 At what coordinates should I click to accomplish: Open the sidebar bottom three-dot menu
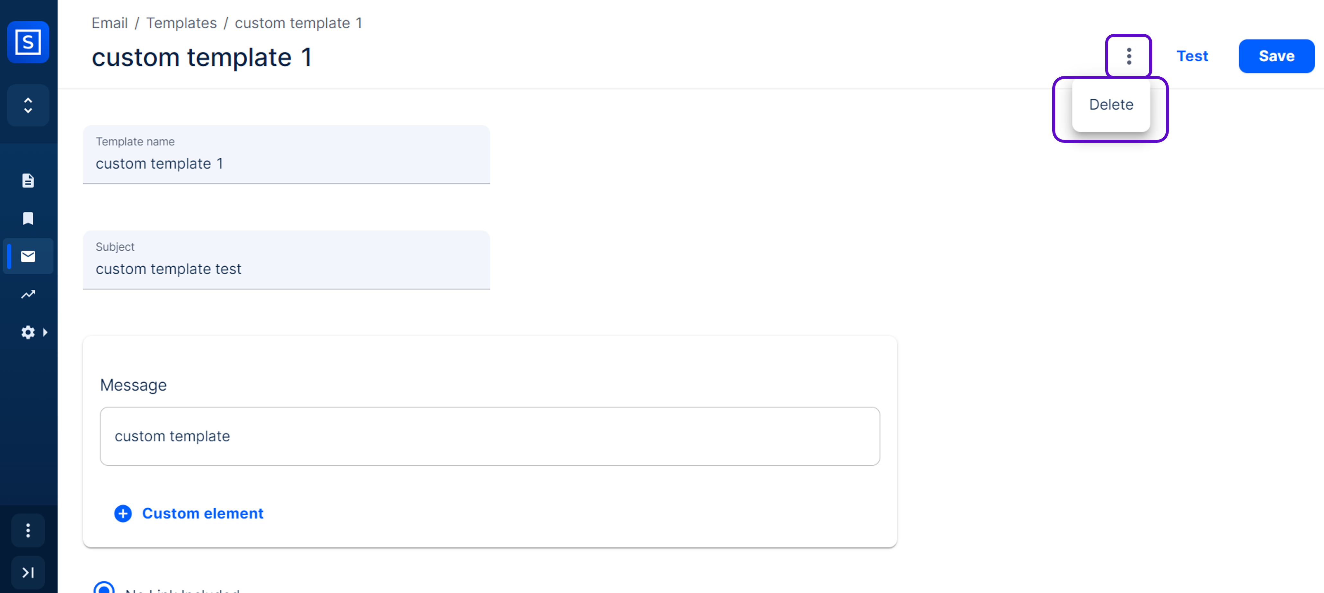click(28, 530)
